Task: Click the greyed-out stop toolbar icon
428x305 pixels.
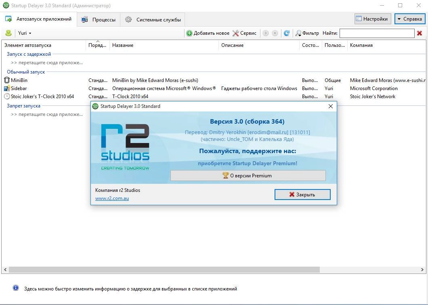Action: tap(275, 33)
